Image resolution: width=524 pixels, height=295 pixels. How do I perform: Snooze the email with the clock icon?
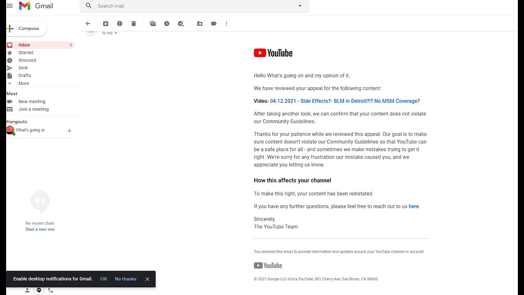click(167, 24)
